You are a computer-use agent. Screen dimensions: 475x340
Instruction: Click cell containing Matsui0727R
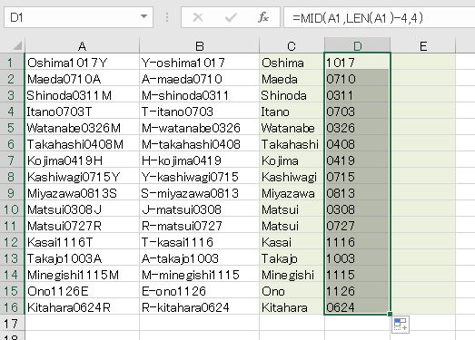click(82, 226)
